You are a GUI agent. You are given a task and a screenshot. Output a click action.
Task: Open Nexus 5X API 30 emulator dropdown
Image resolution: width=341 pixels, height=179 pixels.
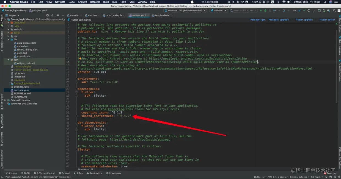(x=244, y=10)
